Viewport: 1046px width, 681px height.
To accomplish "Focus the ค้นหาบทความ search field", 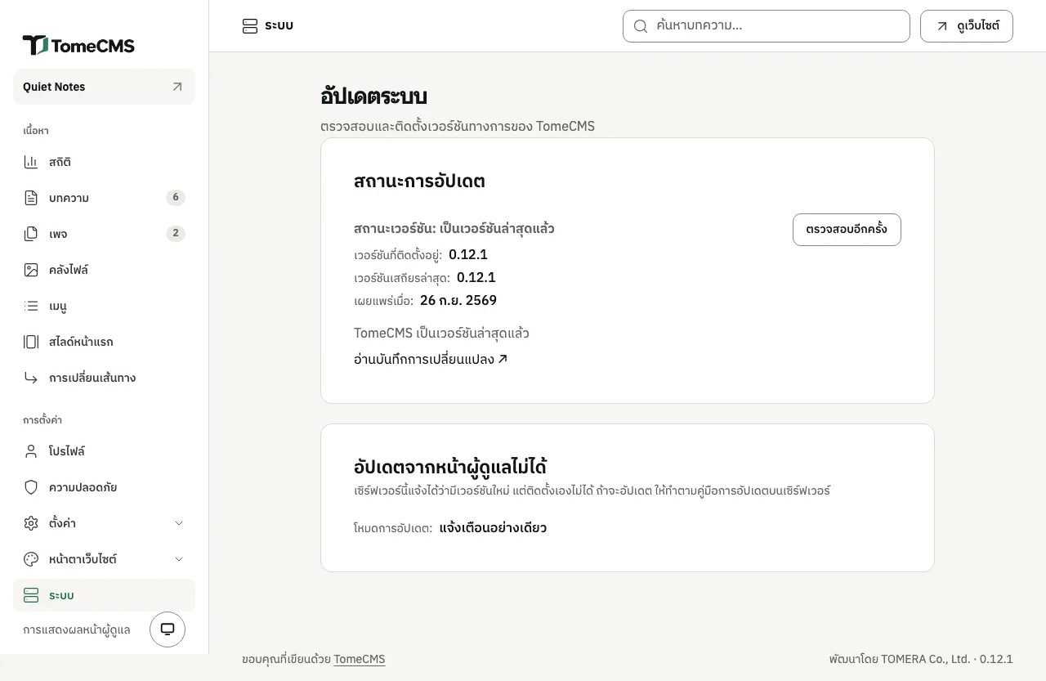I will pos(767,26).
